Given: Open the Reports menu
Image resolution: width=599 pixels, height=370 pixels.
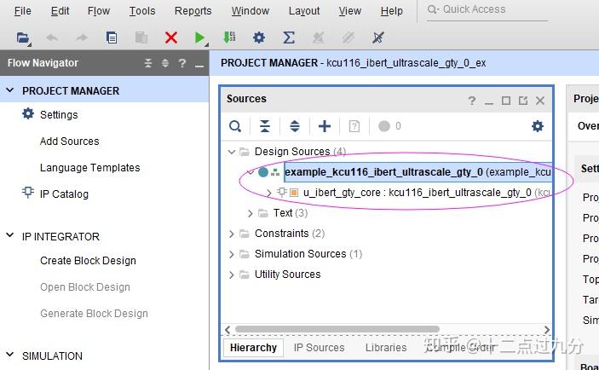Looking at the screenshot, I should tap(193, 11).
